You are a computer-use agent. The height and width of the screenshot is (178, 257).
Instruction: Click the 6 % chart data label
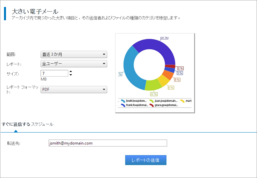coord(171,88)
